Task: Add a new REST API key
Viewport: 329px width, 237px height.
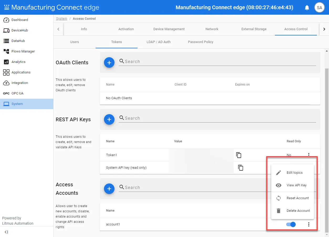Action: pyautogui.click(x=109, y=119)
